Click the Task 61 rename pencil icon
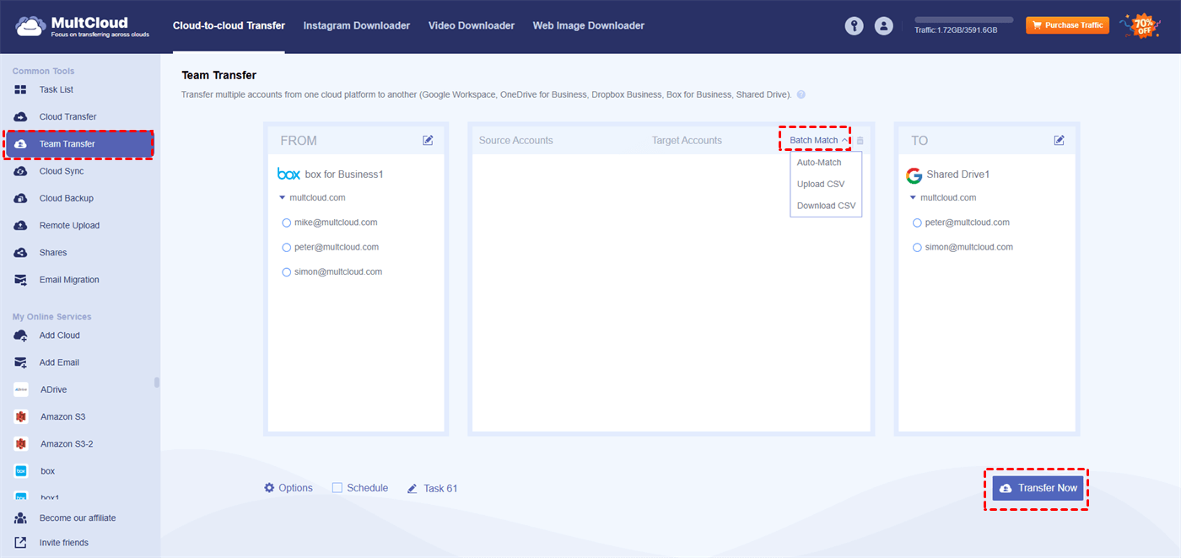The width and height of the screenshot is (1181, 558). (413, 488)
